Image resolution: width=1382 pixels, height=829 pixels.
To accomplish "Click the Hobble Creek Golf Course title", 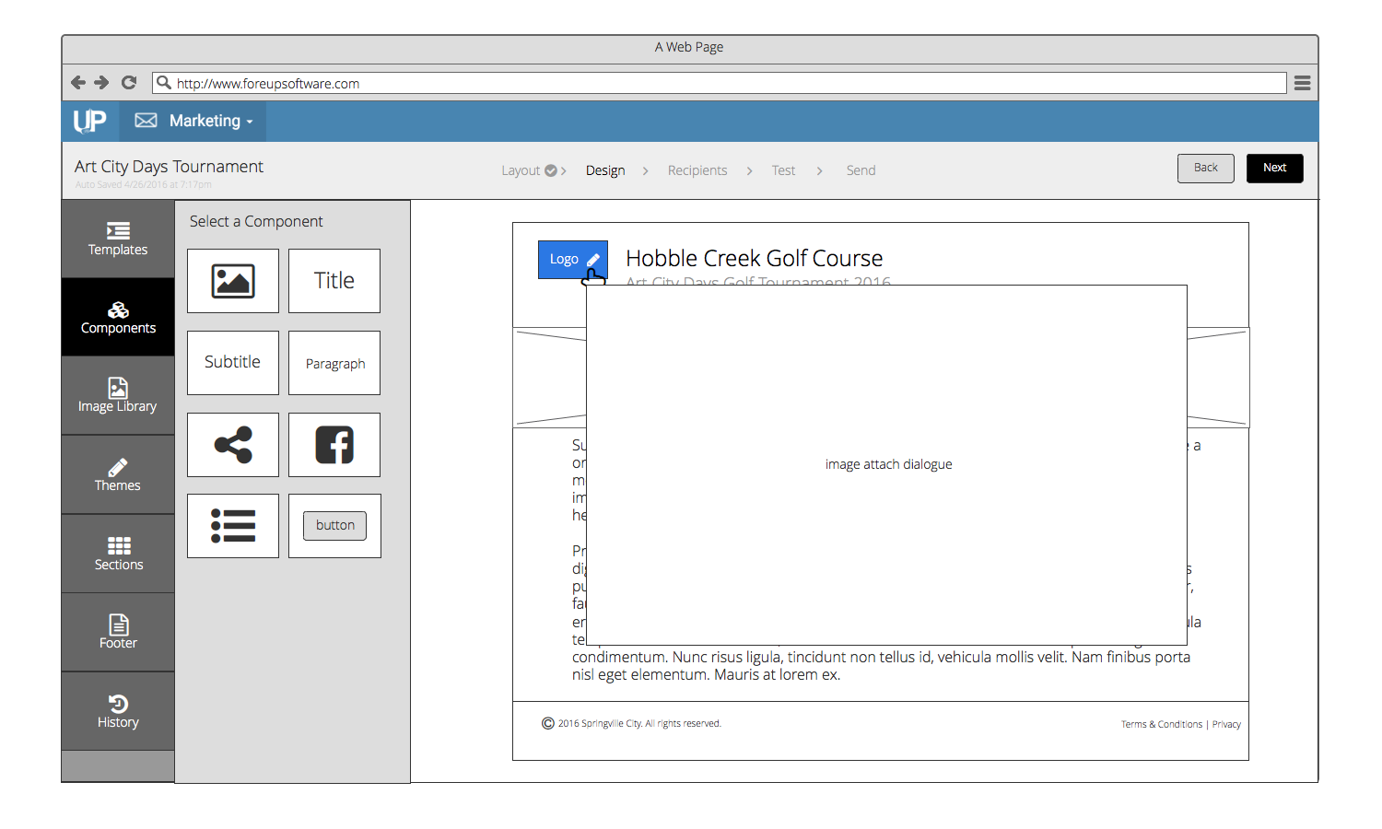I will pyautogui.click(x=754, y=258).
